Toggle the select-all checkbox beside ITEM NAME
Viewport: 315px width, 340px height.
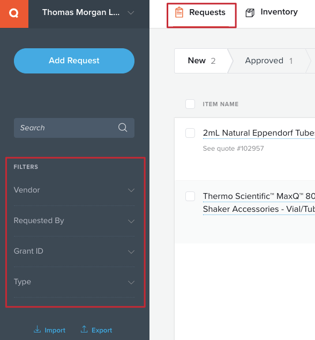click(x=190, y=104)
